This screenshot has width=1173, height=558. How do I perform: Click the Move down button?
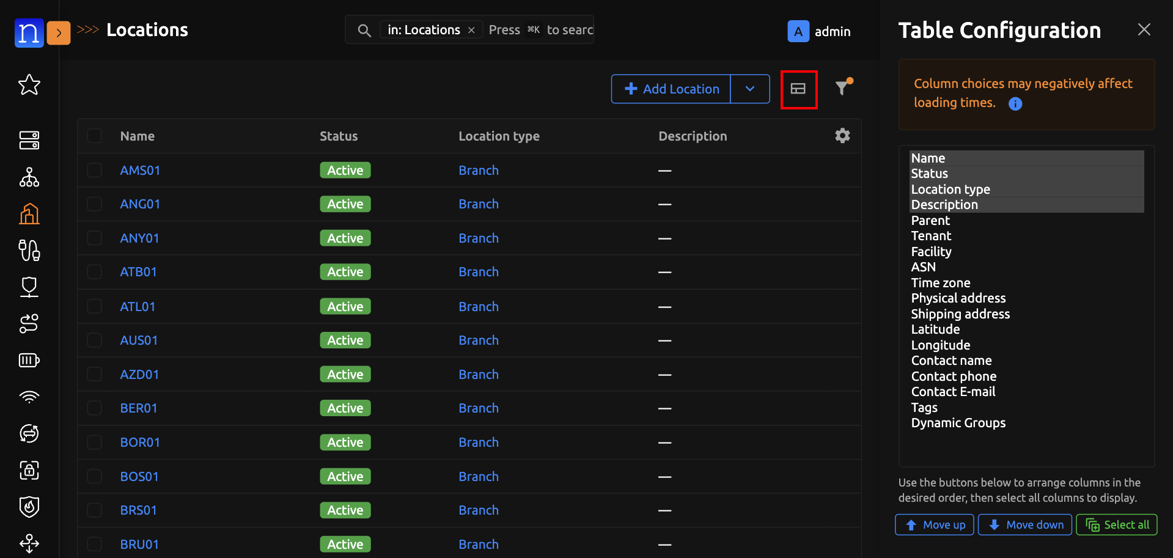point(1025,525)
